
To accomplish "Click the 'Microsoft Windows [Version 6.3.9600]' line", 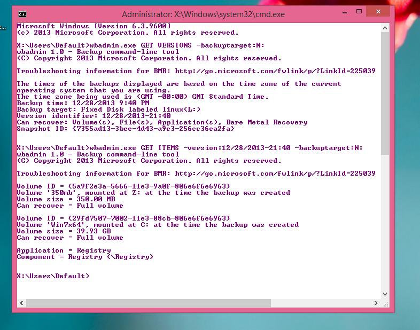I will (x=94, y=26).
